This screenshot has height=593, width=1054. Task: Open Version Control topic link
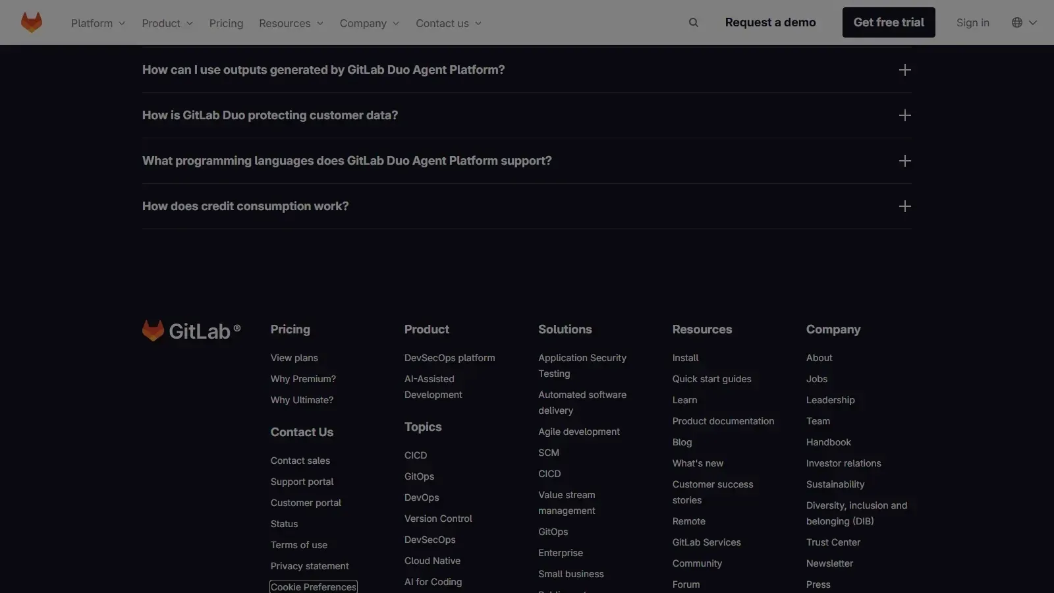pos(438,519)
